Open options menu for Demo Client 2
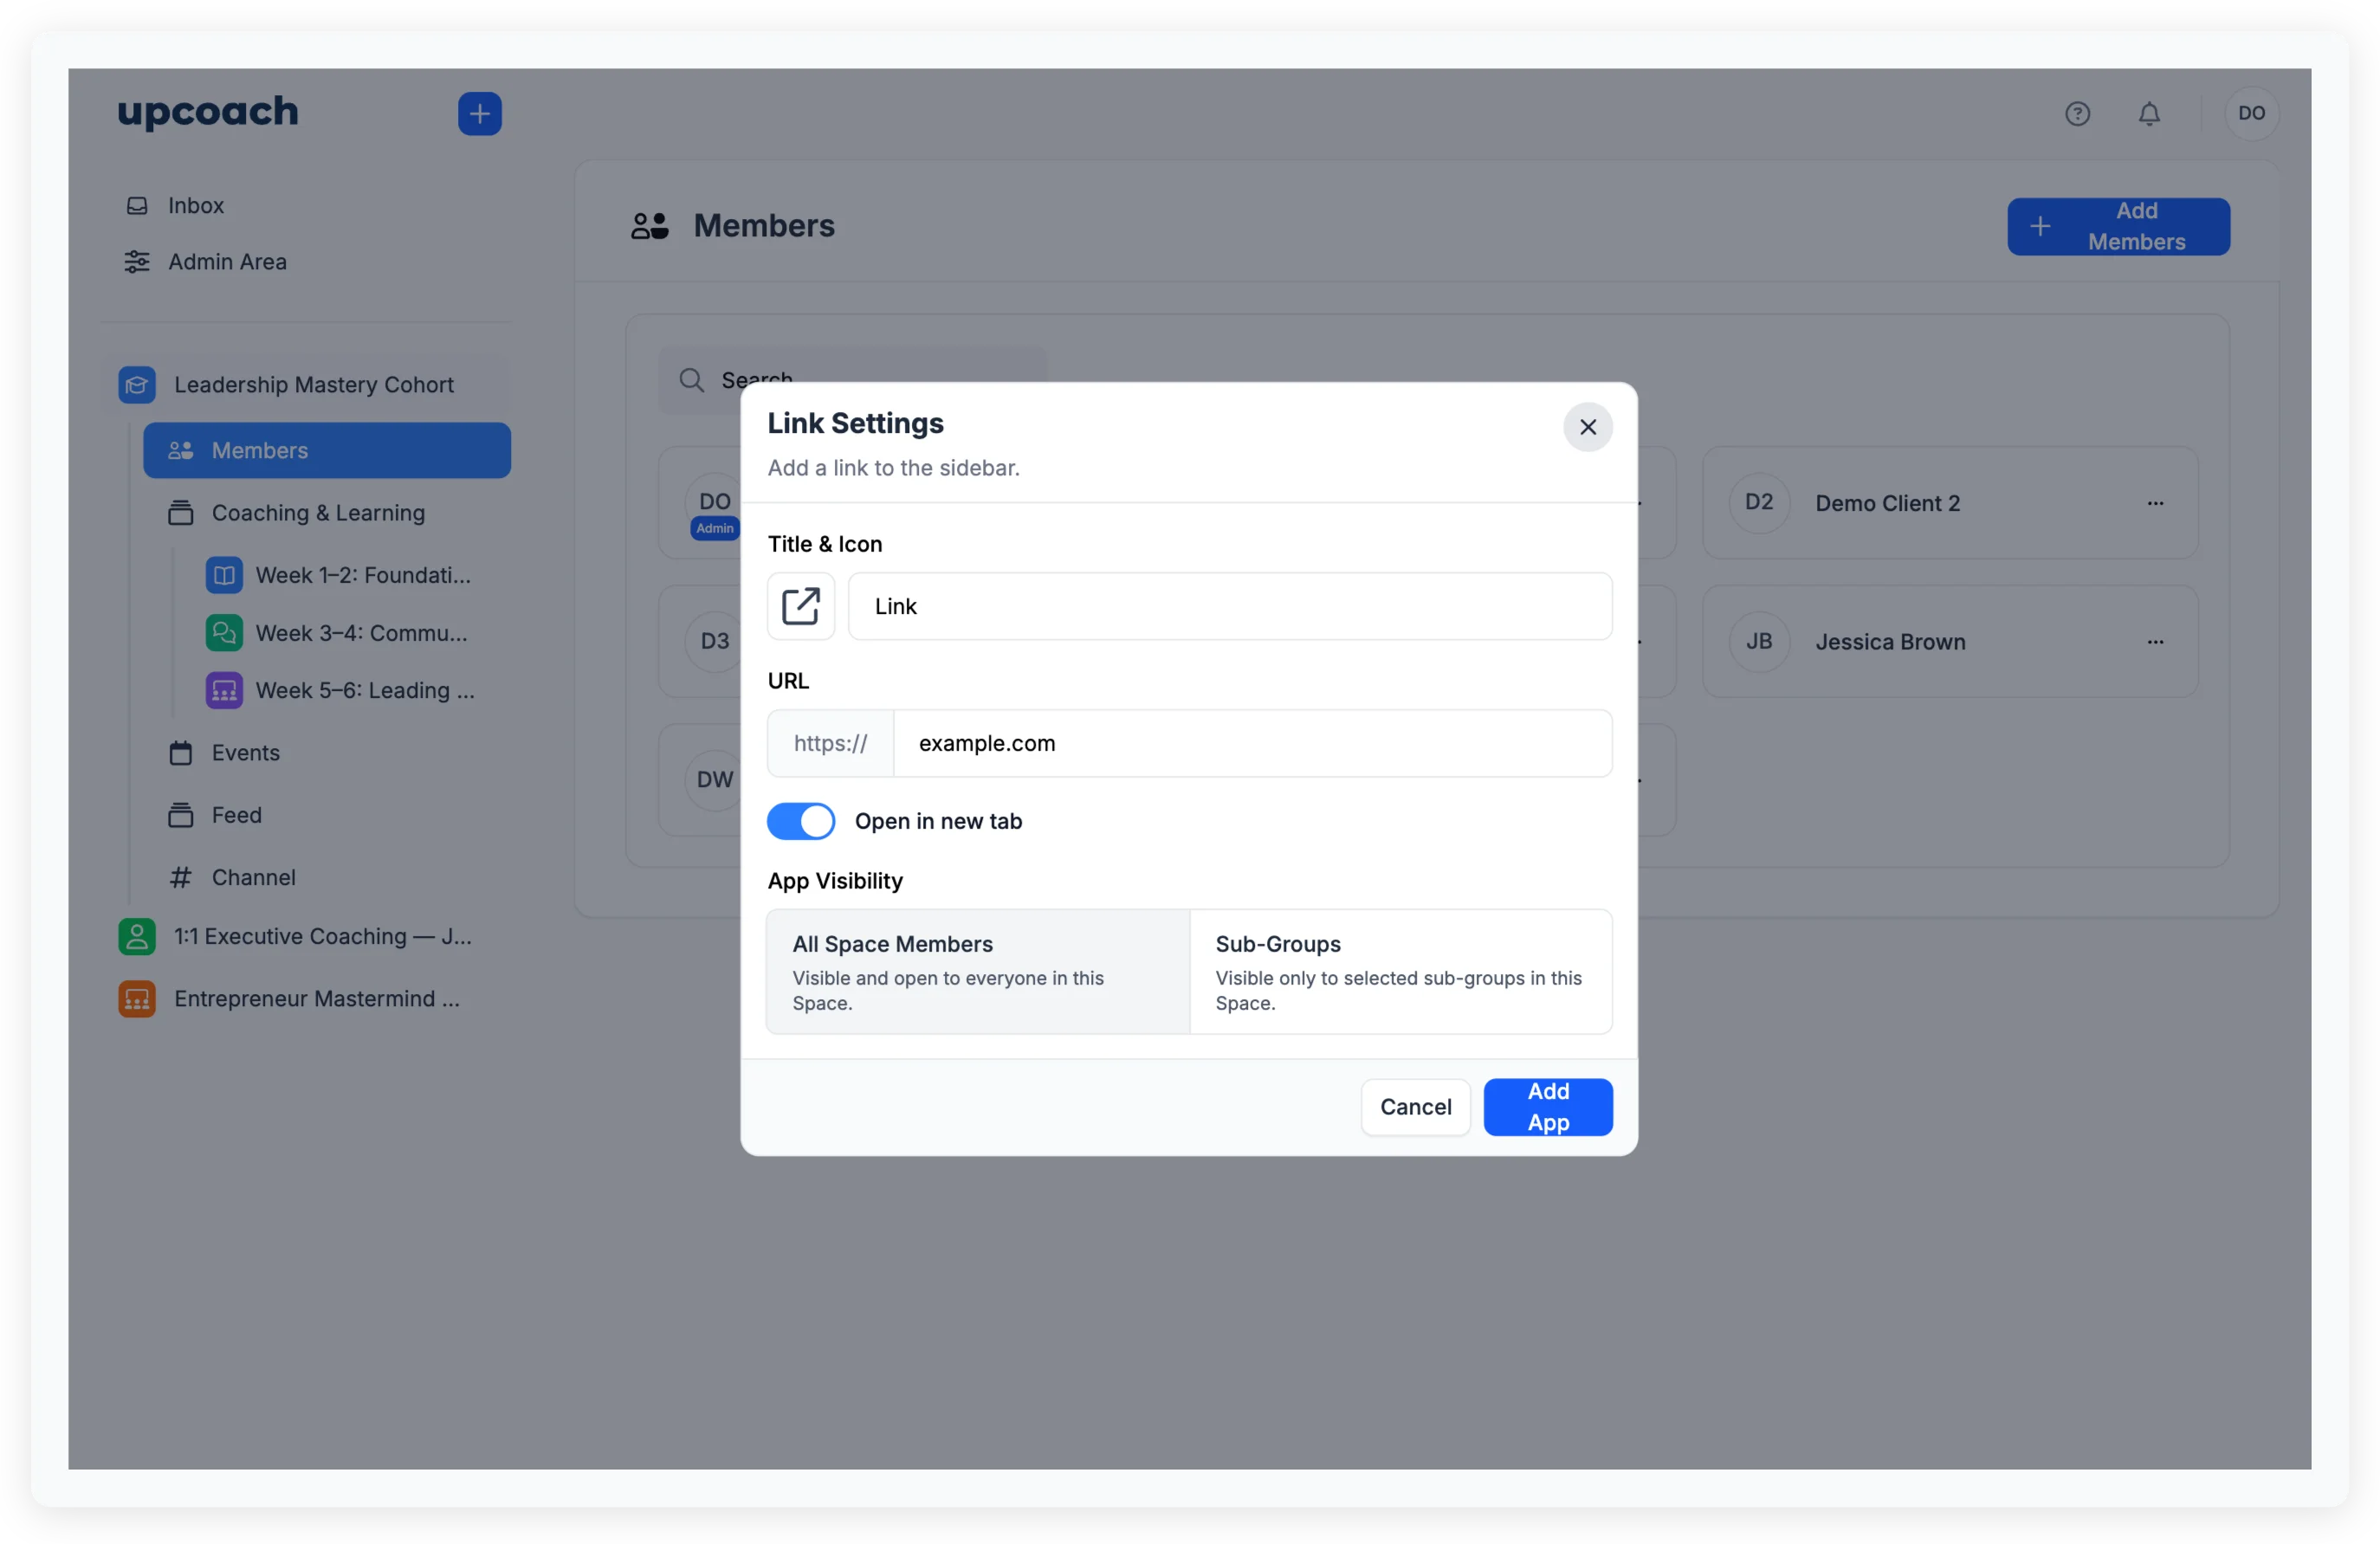 pyautogui.click(x=2155, y=503)
